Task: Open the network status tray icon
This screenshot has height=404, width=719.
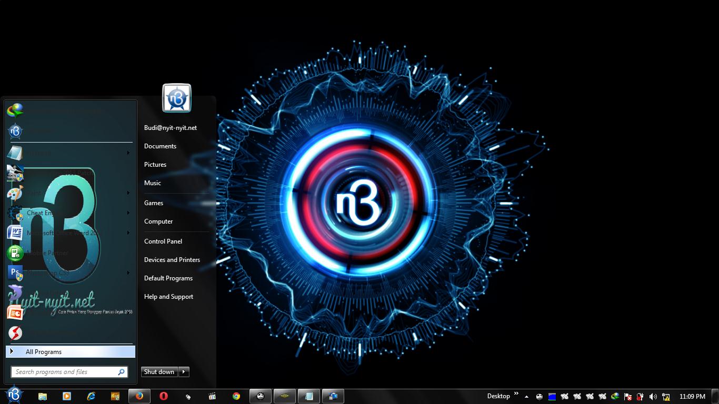Action: pos(666,397)
